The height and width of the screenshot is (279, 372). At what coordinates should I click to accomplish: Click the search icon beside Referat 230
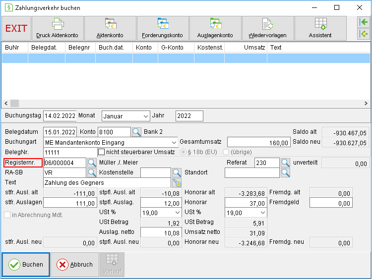(285, 163)
